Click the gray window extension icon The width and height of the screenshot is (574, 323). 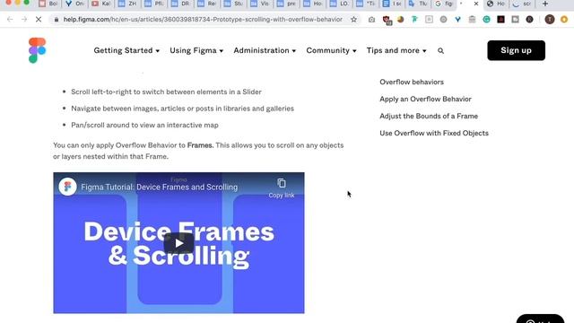515,20
